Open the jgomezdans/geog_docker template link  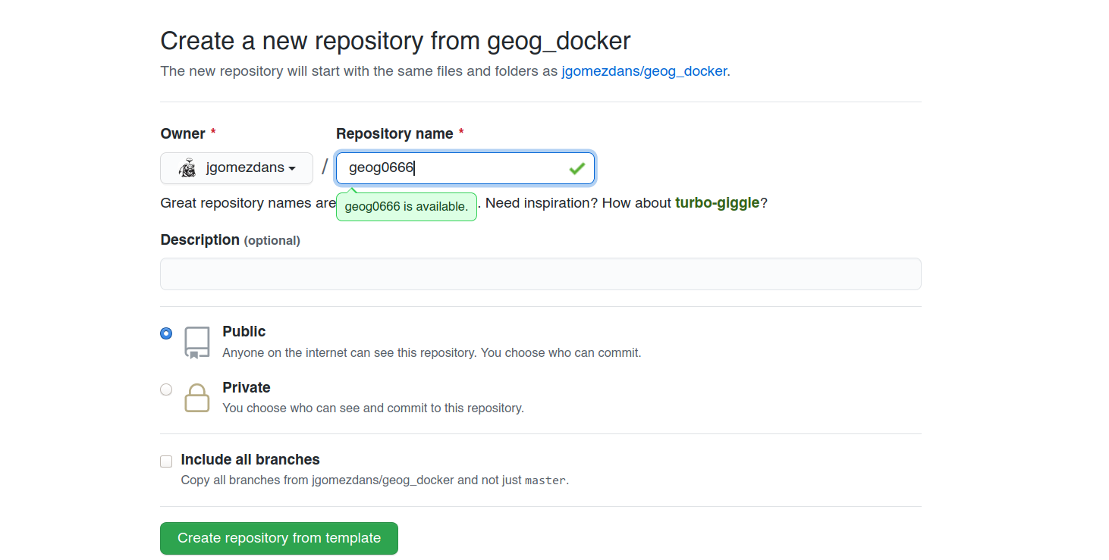click(x=644, y=71)
